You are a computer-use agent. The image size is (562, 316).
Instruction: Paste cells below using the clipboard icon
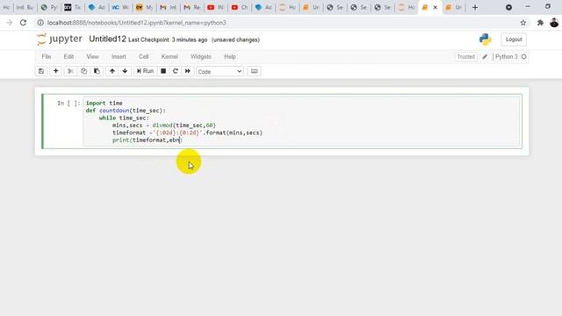[x=97, y=71]
